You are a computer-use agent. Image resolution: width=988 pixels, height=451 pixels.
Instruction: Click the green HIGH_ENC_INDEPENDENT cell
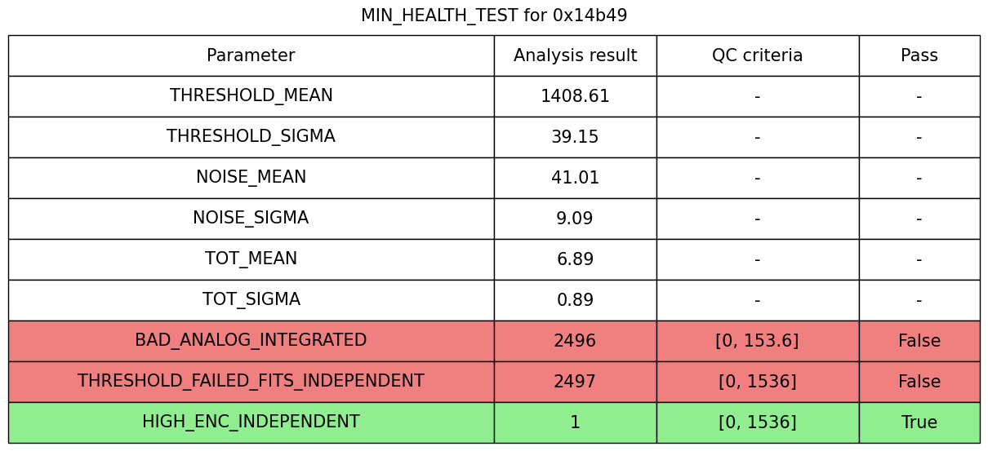pyautogui.click(x=251, y=422)
